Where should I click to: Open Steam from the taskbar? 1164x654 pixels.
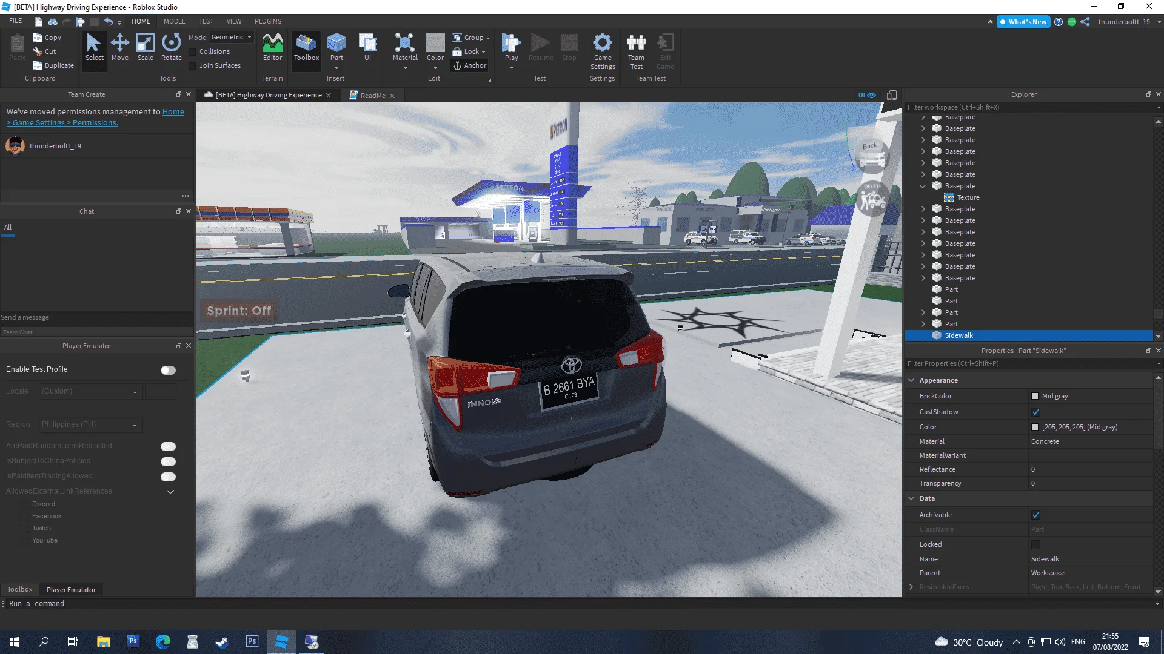(222, 642)
